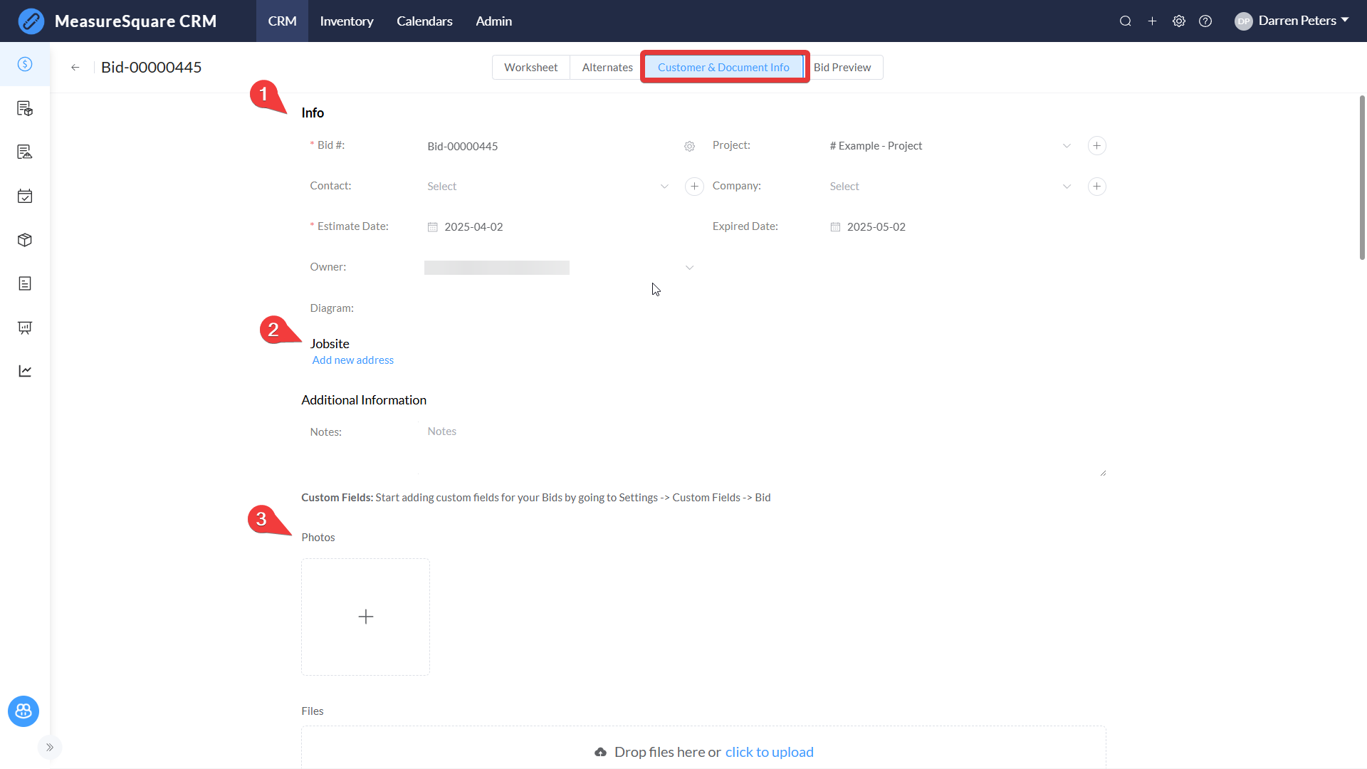Open the Inventory menu
Viewport: 1367px width, 769px height.
[x=347, y=21]
